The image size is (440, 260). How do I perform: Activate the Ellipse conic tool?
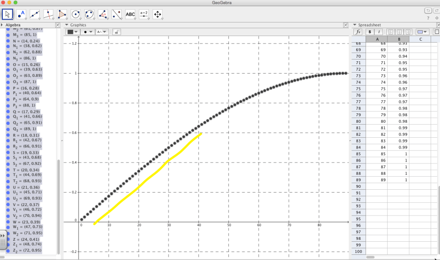pyautogui.click(x=89, y=14)
